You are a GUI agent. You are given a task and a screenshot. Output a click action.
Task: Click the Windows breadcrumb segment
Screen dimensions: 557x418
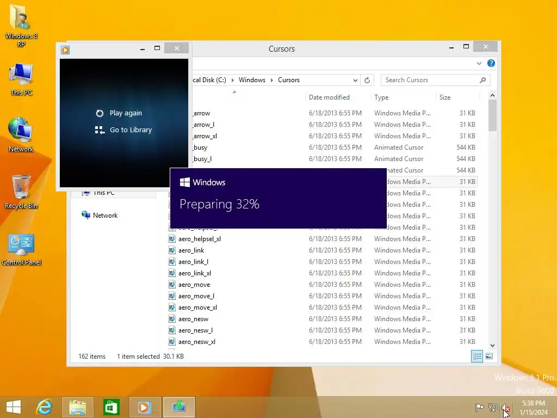pyautogui.click(x=252, y=80)
